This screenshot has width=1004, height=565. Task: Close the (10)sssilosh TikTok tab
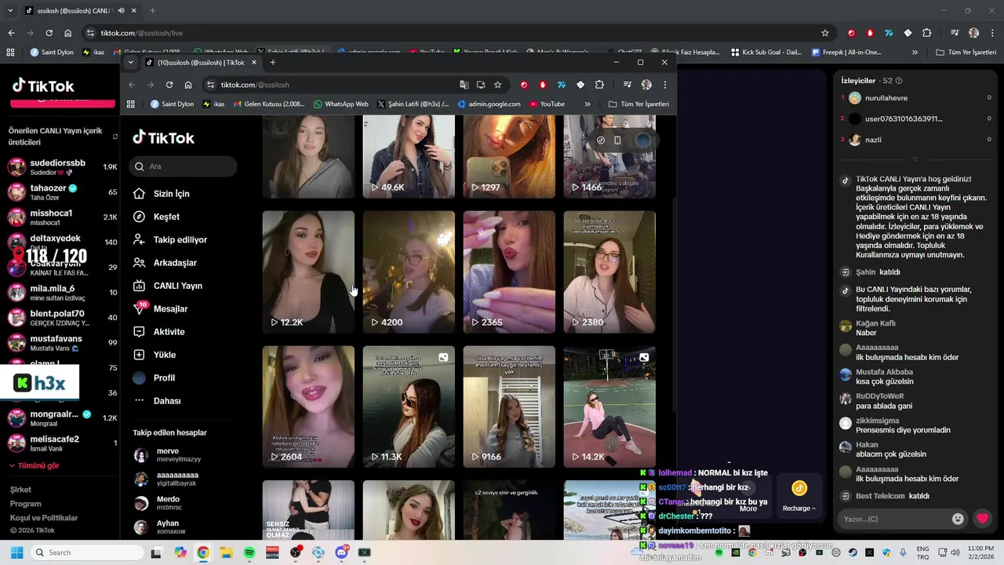click(254, 63)
